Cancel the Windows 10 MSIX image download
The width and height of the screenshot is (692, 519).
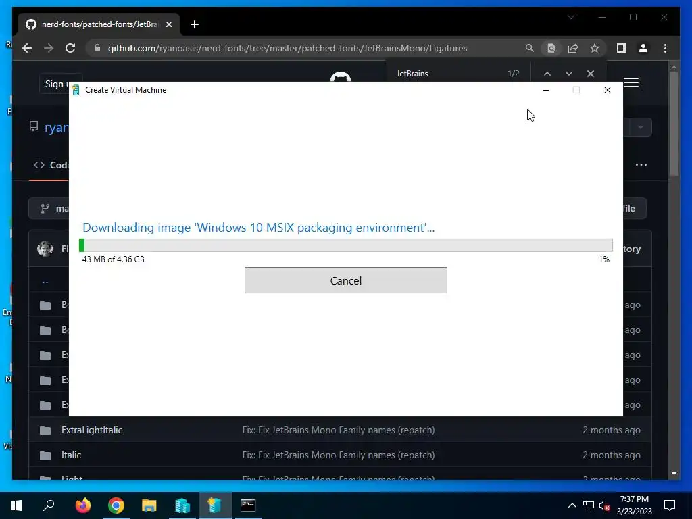[345, 280]
